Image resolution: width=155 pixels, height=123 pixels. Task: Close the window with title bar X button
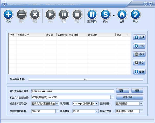(x=151, y=4)
